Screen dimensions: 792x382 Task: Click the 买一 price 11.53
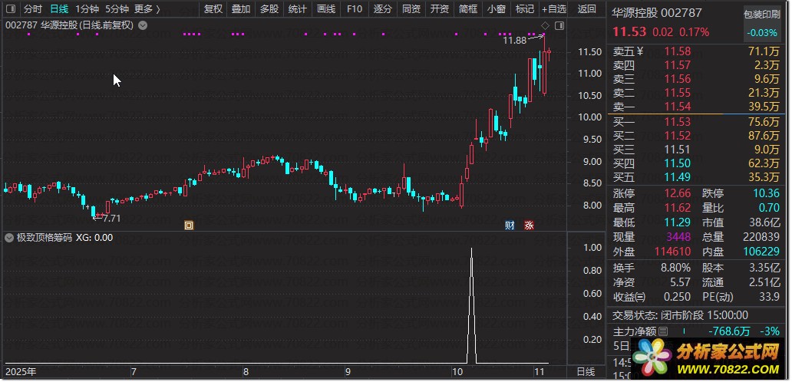(x=677, y=122)
